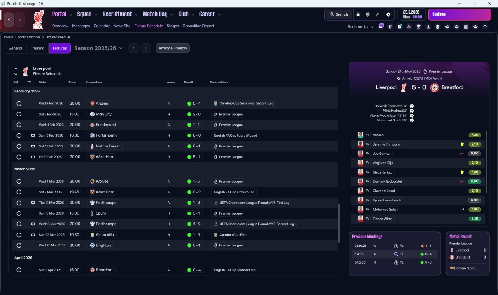Click the Liverpool club crest in header
This screenshot has width=498, height=295.
[38, 20]
